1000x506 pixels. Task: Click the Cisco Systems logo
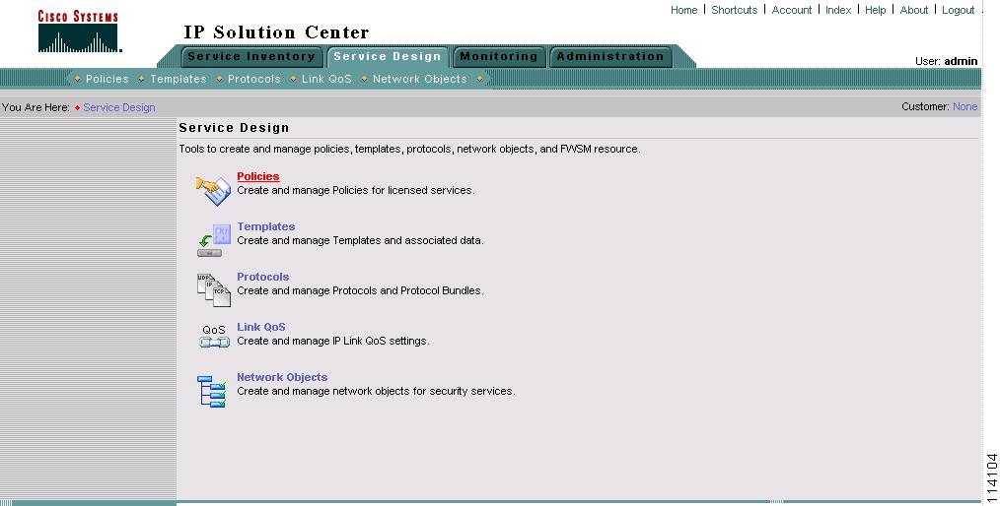tap(79, 32)
